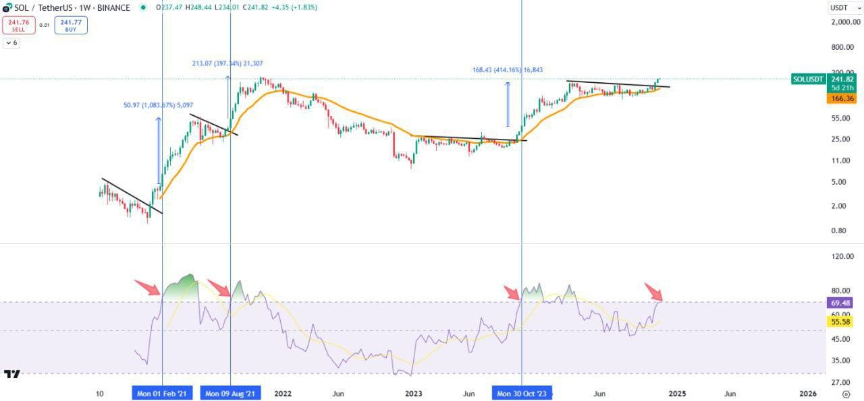
Task: Click the Mon 30 Oct '23 date marker
Action: (521, 393)
